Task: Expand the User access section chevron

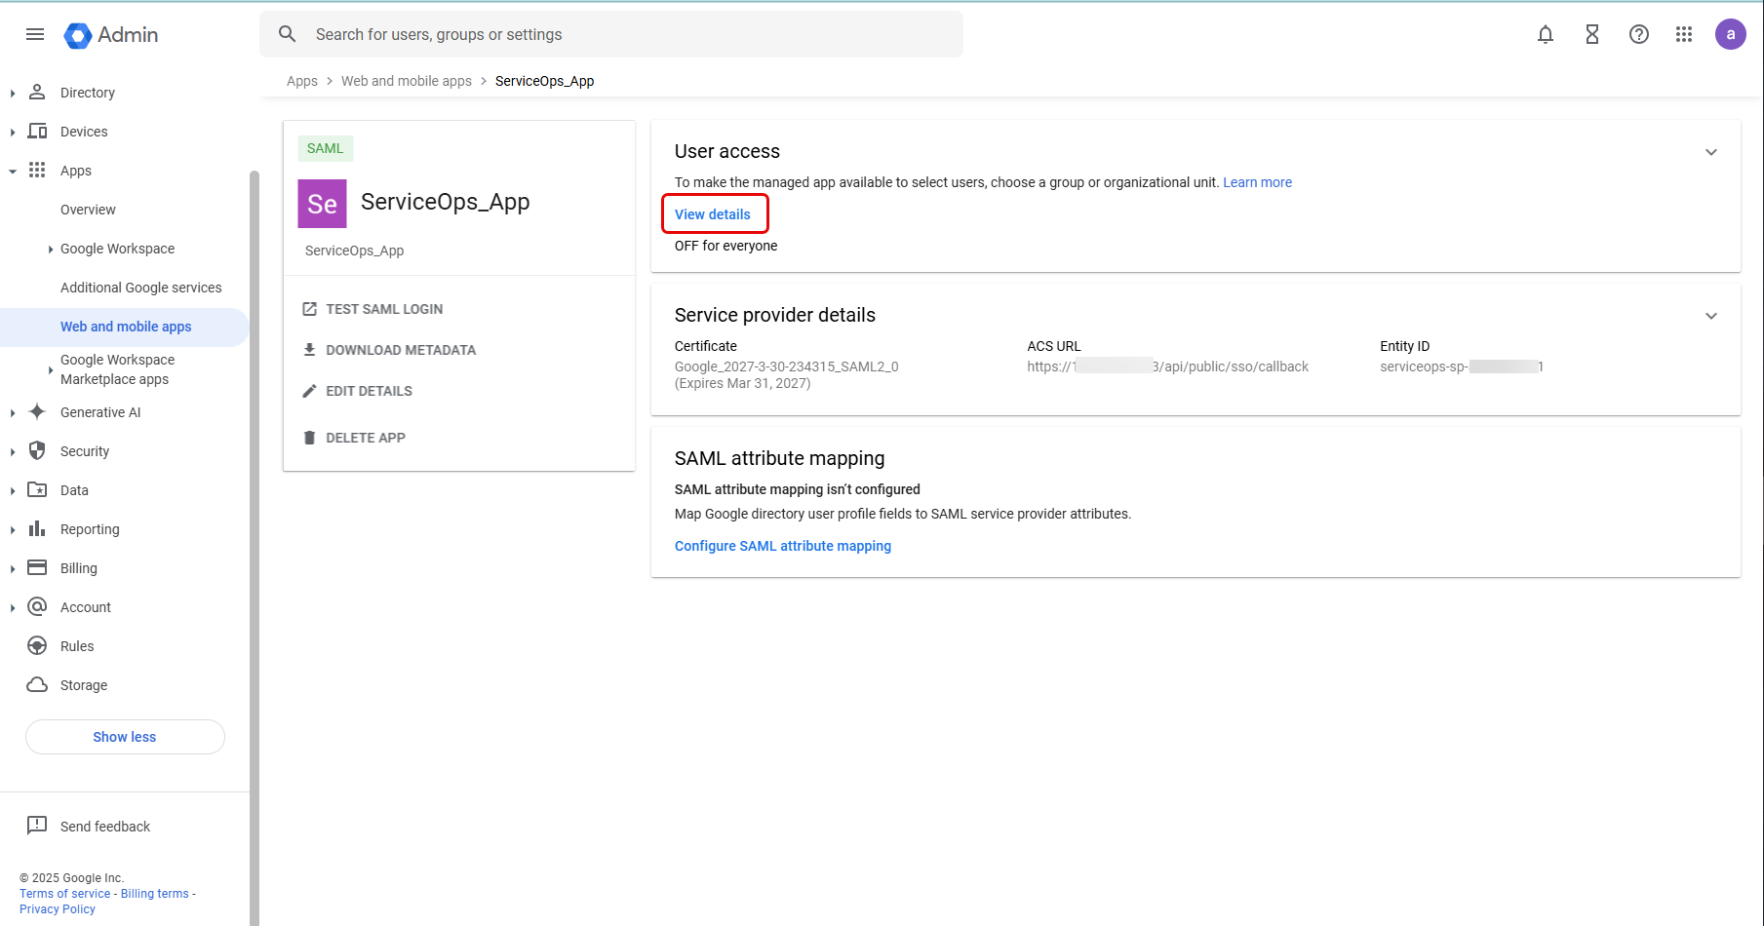Action: 1711,152
